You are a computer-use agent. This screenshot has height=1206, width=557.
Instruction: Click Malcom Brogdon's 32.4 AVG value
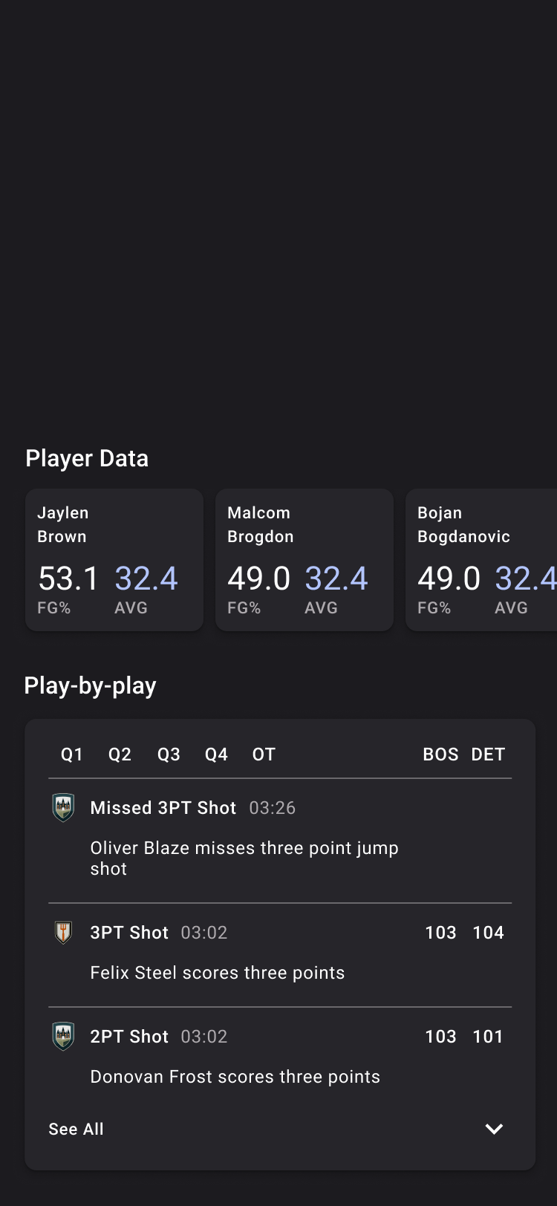click(336, 578)
